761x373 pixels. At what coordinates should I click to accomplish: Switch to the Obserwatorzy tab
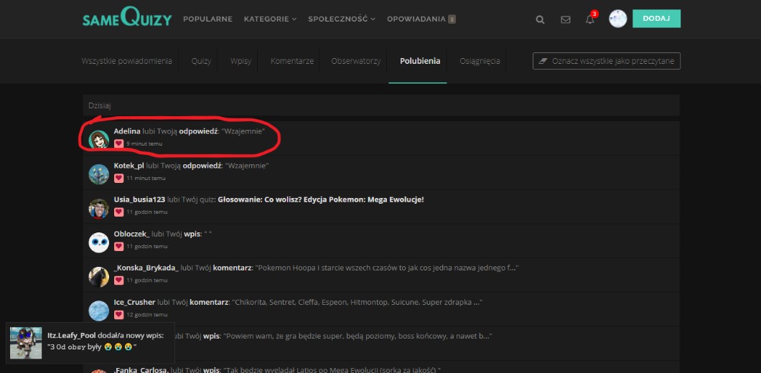(x=355, y=62)
